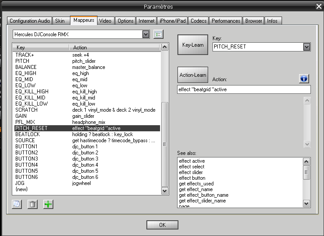Click the Key column header

[x=41, y=48]
